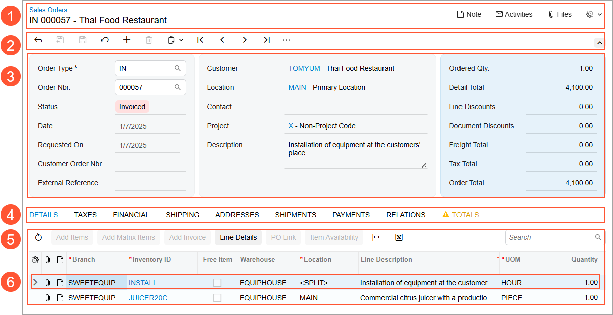Expand the INSTALL line with its chevron
The image size is (613, 315).
(35, 282)
